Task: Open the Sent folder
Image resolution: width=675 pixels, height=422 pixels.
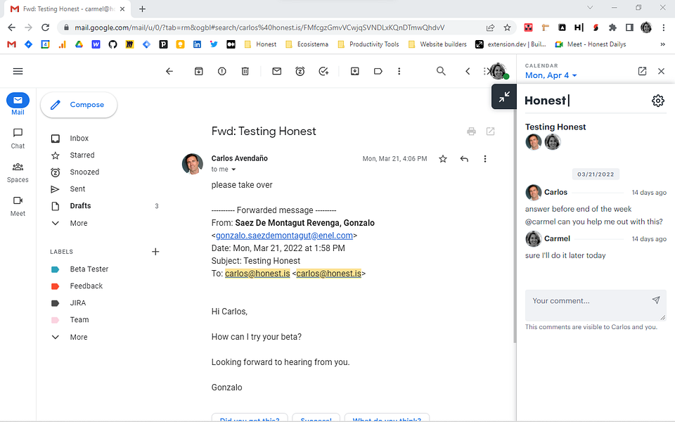Action: 77,189
